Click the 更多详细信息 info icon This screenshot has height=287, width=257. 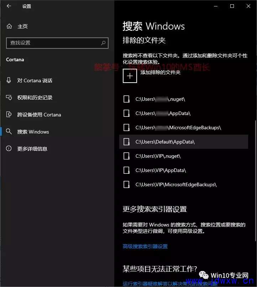tap(9, 148)
